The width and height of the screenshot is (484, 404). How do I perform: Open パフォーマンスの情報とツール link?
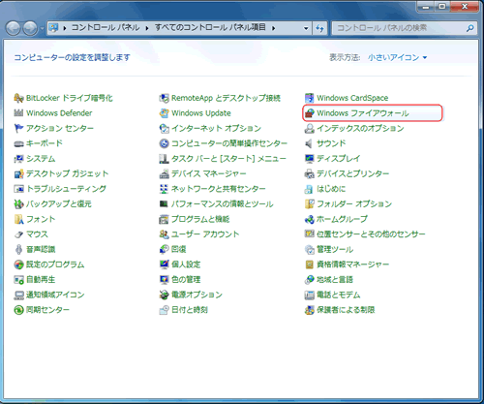click(x=223, y=203)
